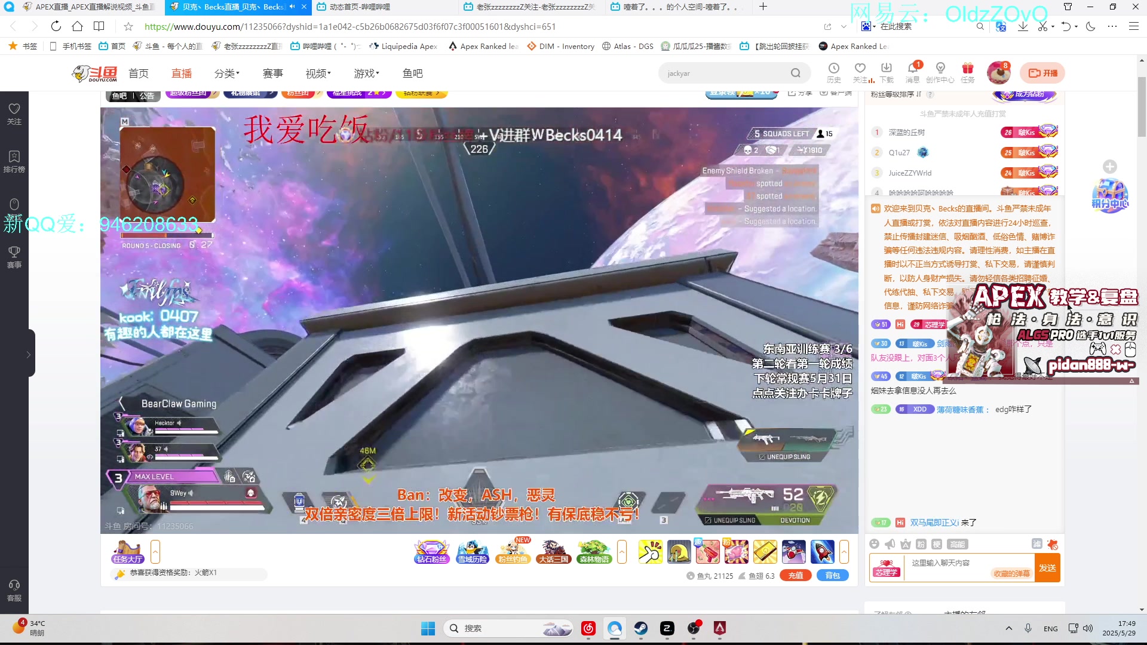Toggle 梗 meme danmaku option
1147x645 pixels.
(937, 544)
